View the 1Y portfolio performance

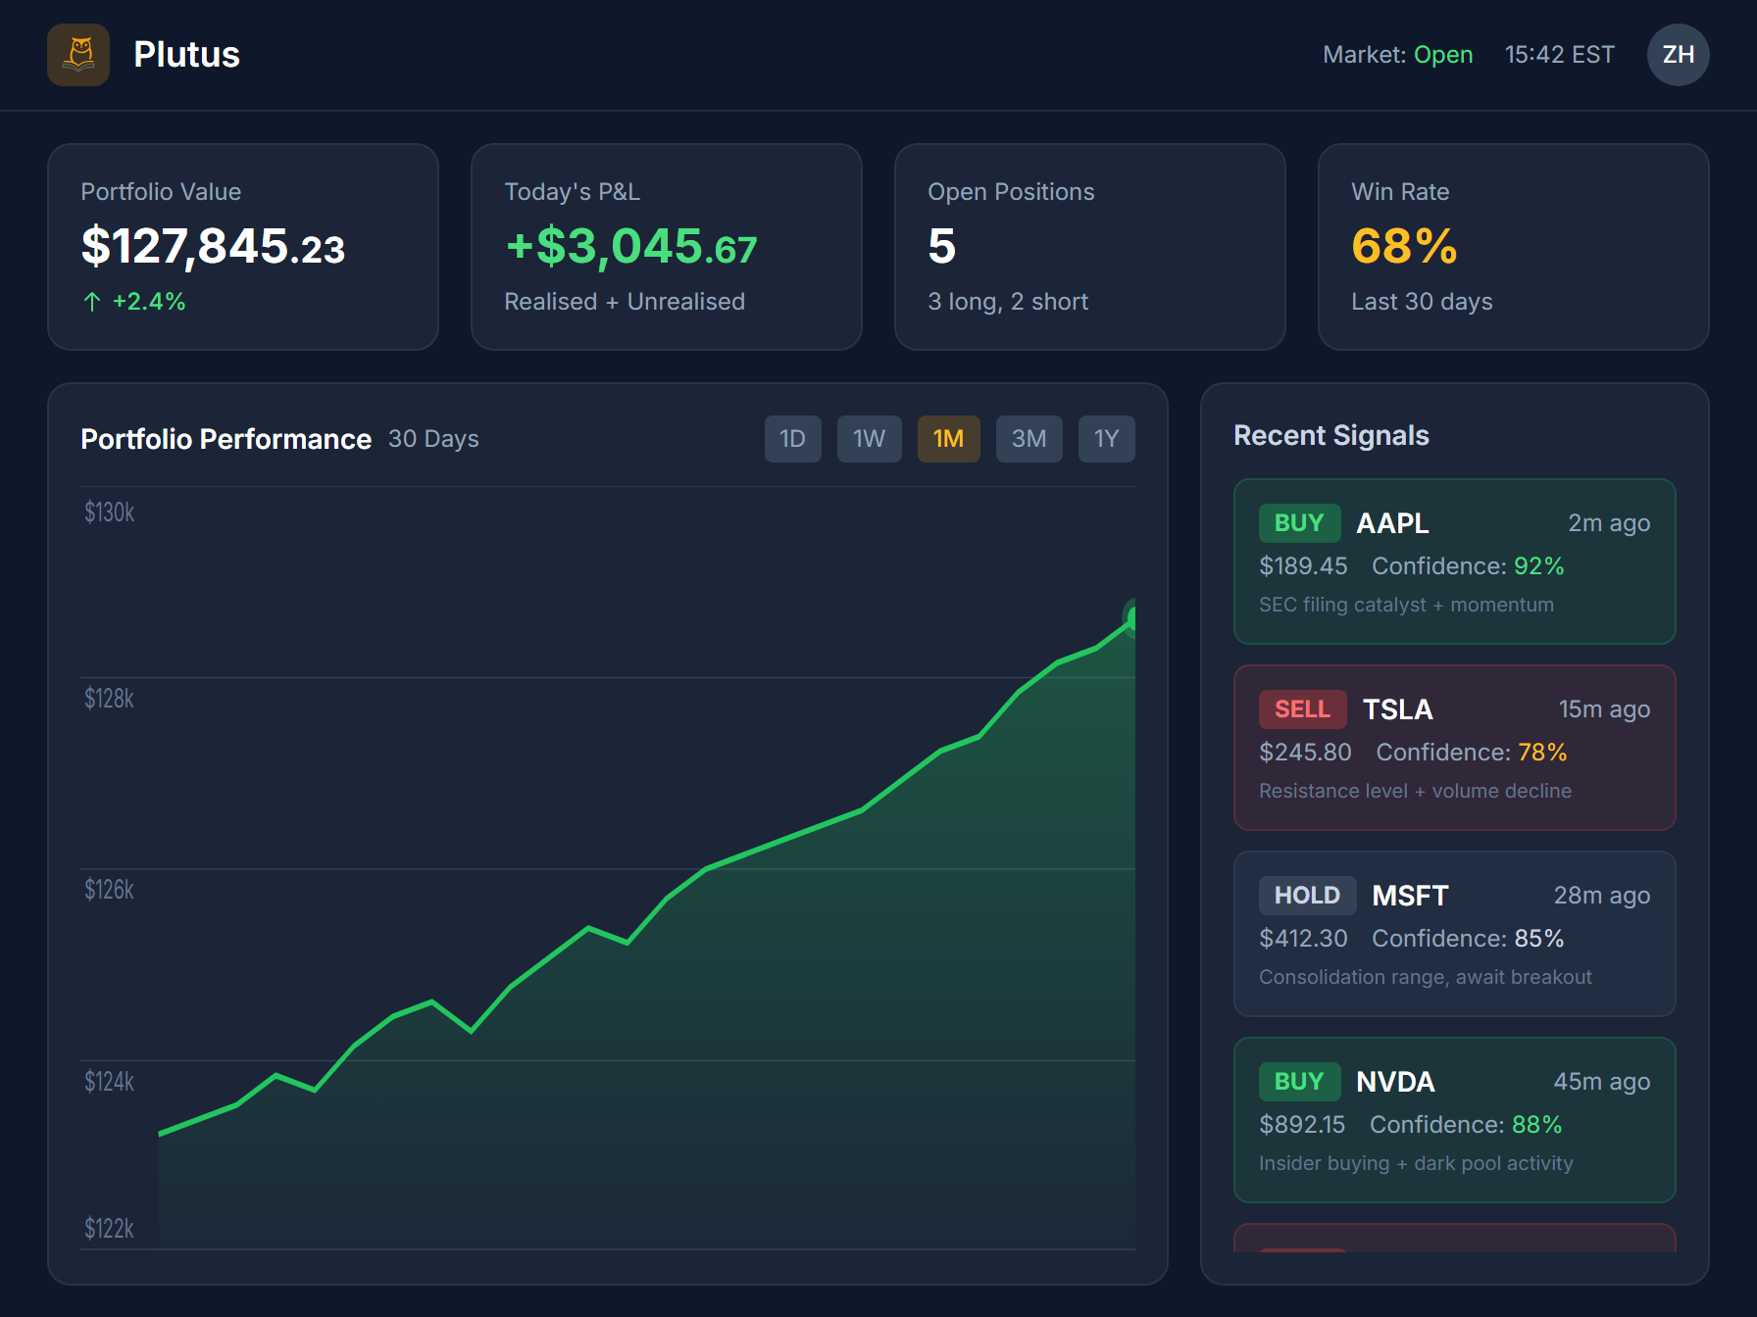1106,439
